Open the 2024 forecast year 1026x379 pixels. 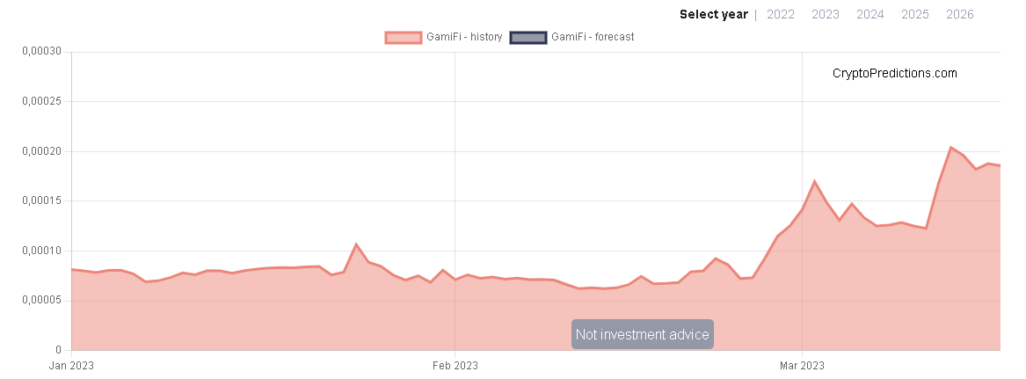[870, 14]
